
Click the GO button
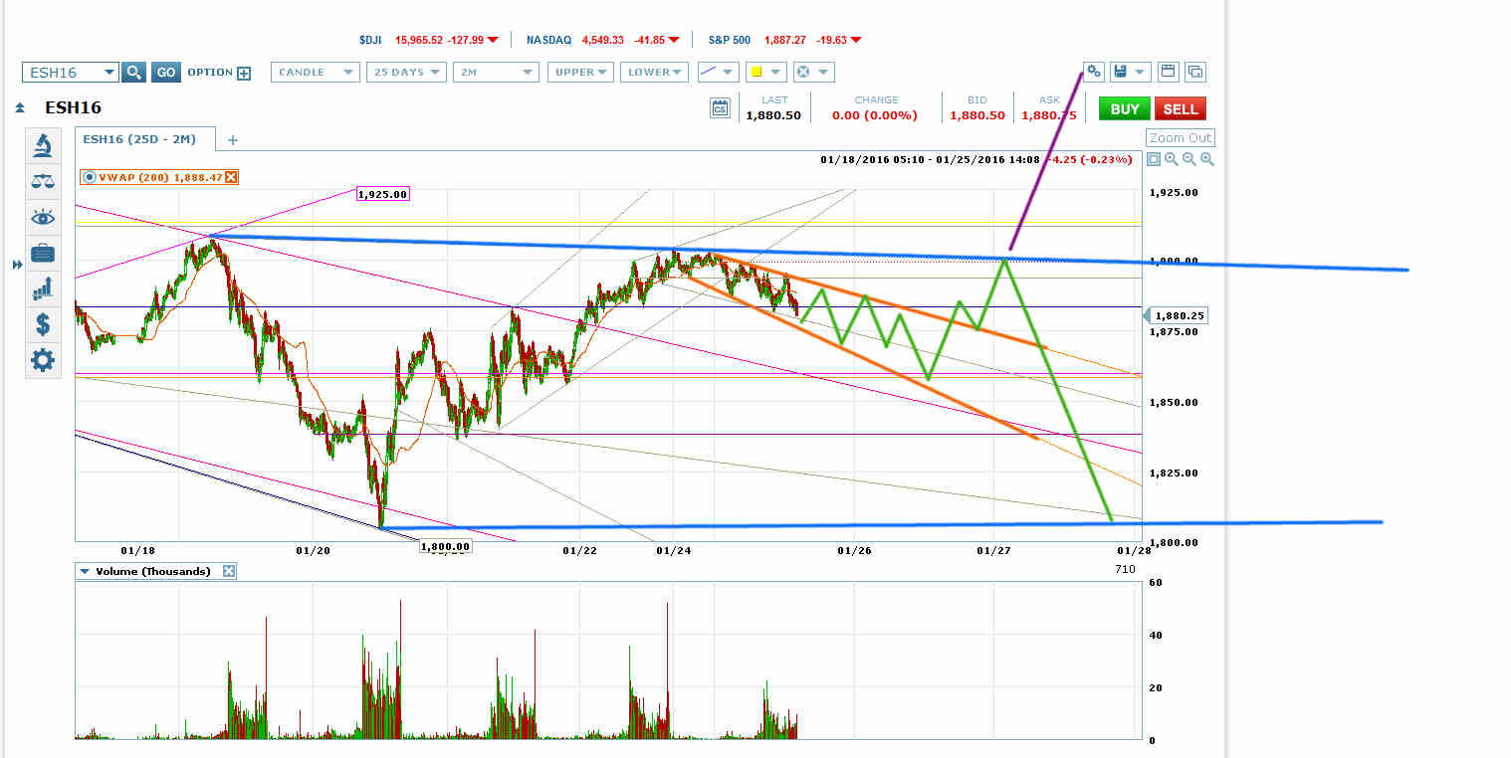pyautogui.click(x=166, y=72)
